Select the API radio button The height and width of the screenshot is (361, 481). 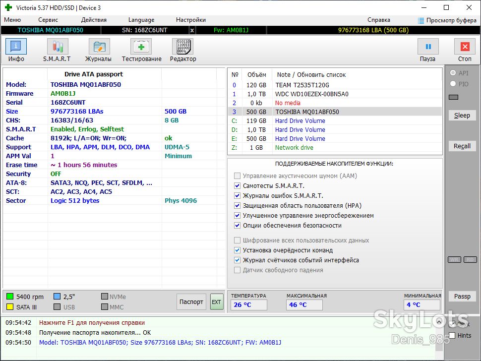(x=453, y=73)
